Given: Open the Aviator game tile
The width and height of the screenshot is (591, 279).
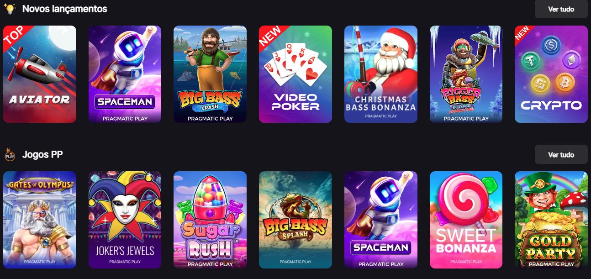Looking at the screenshot, I should click(40, 74).
